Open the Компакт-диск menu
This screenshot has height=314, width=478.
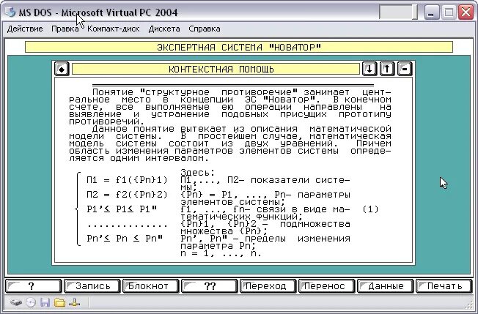[x=114, y=29]
